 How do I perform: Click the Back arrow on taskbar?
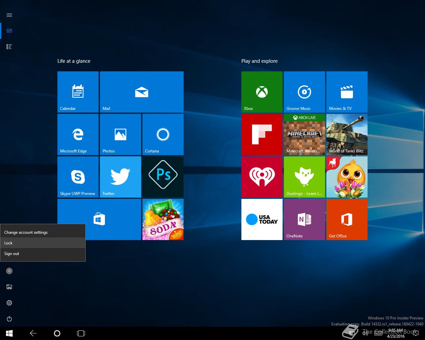tap(33, 333)
